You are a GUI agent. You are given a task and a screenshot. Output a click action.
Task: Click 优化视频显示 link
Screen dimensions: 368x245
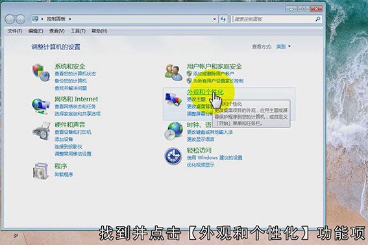point(201,164)
